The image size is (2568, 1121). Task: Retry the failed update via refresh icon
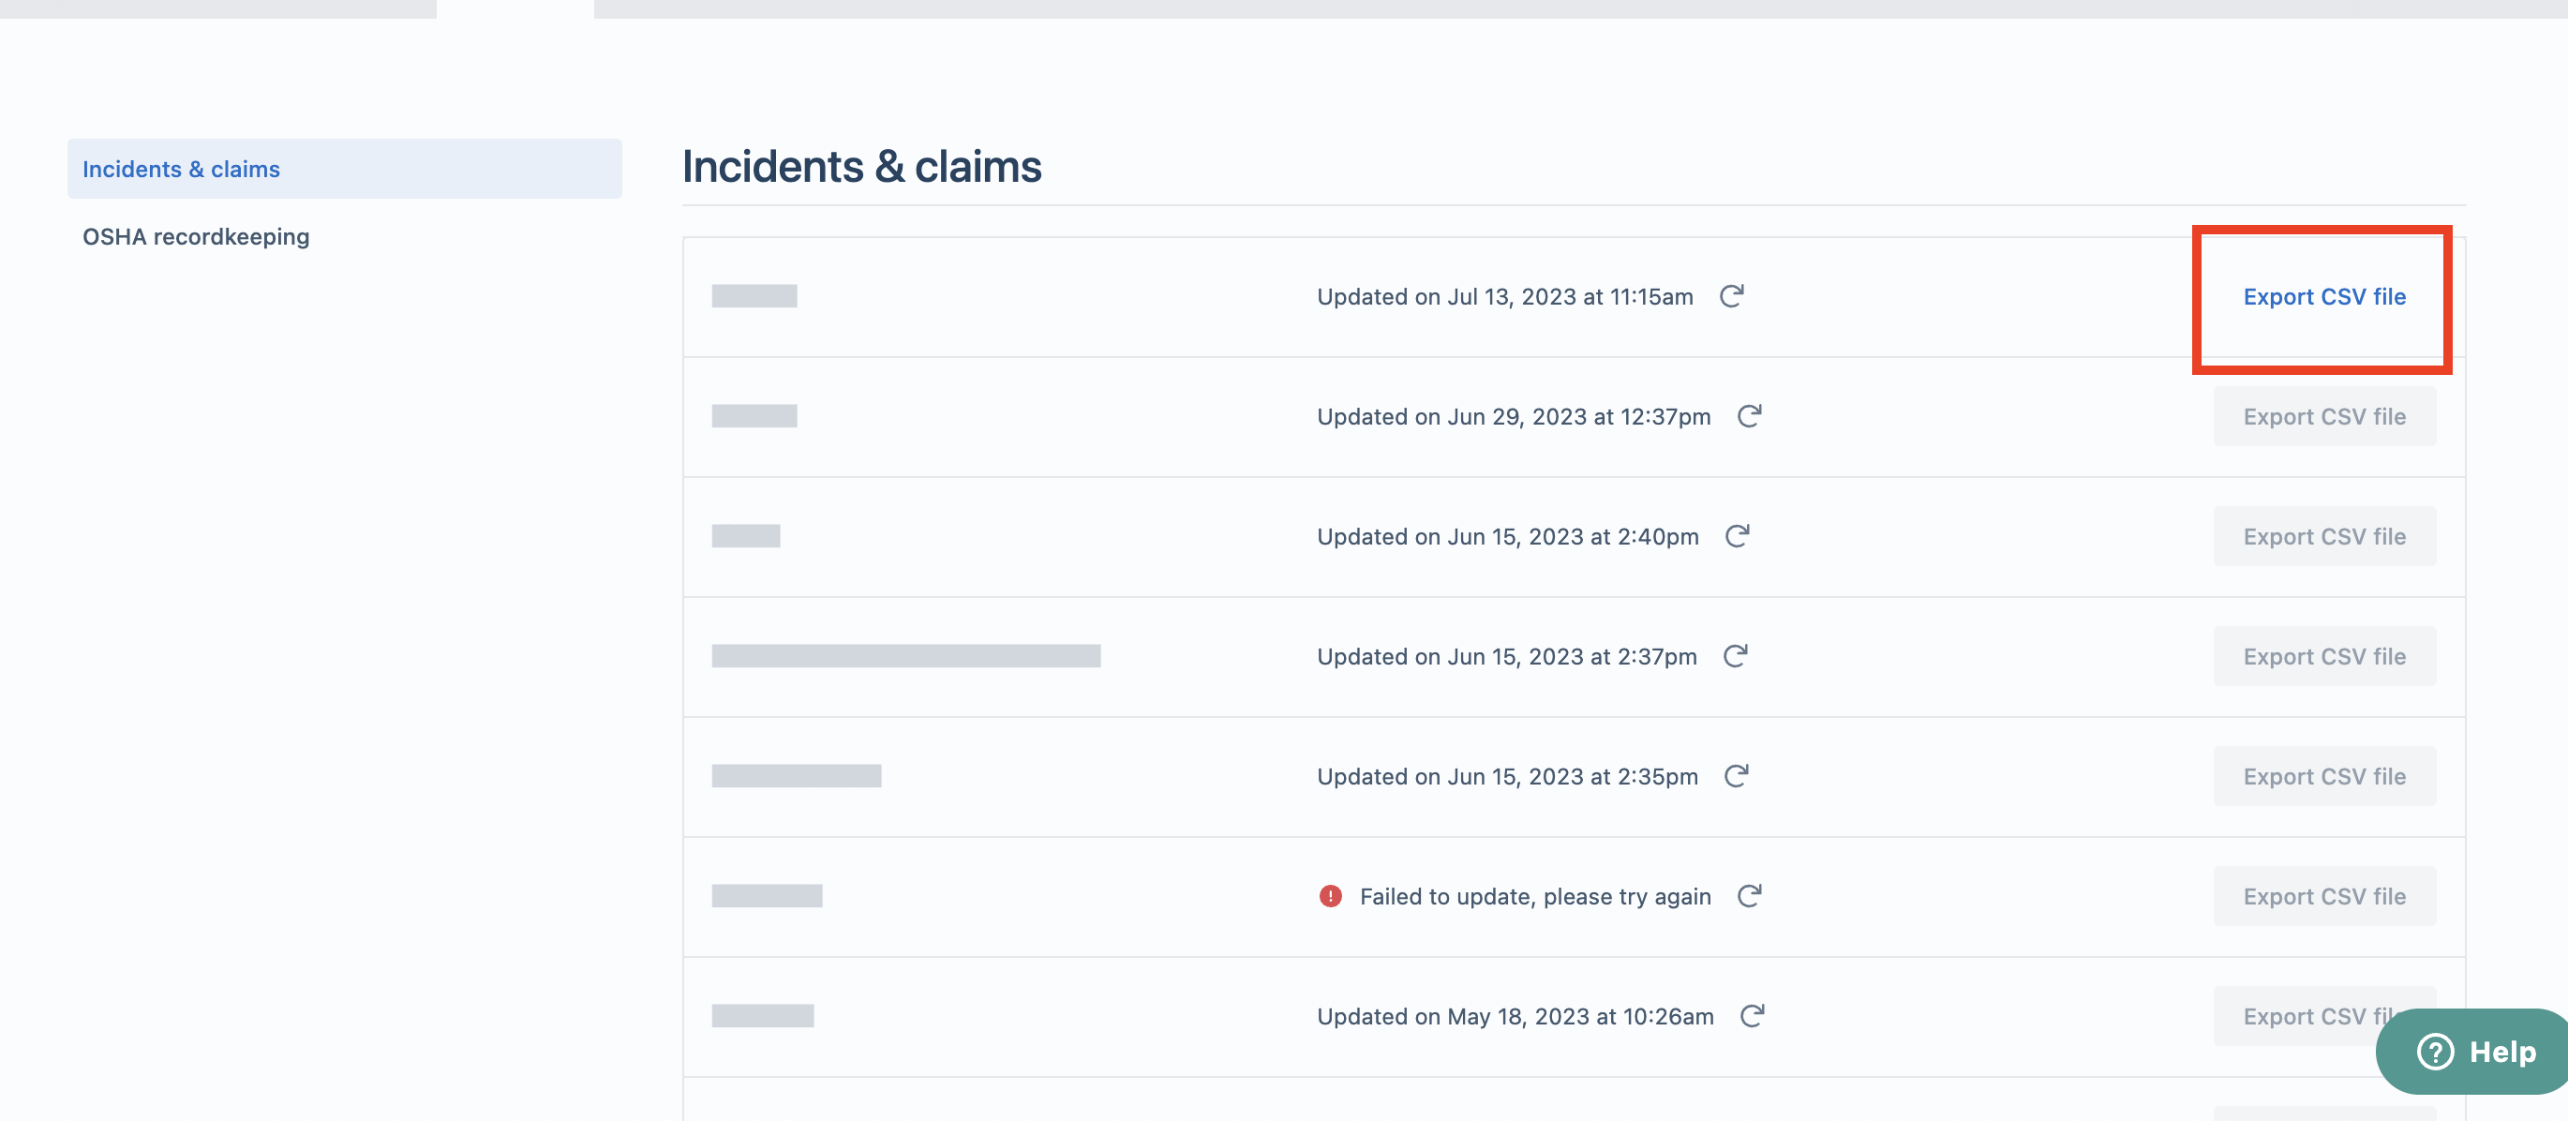click(x=1750, y=896)
